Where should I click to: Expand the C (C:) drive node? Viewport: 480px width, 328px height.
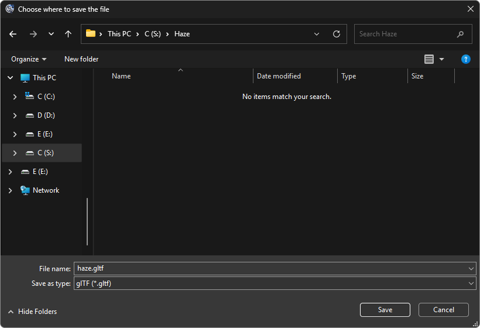click(x=15, y=97)
